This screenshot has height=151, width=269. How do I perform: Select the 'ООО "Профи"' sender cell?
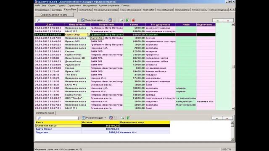[x=77, y=98]
